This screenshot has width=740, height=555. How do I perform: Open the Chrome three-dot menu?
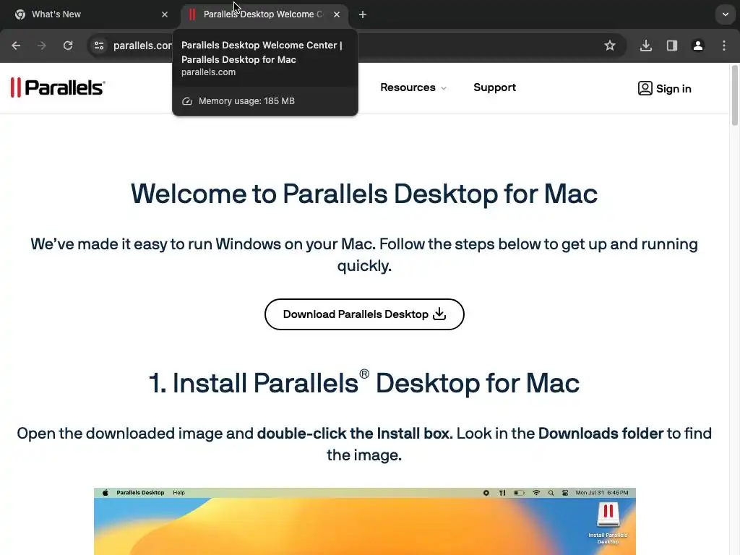tap(724, 46)
